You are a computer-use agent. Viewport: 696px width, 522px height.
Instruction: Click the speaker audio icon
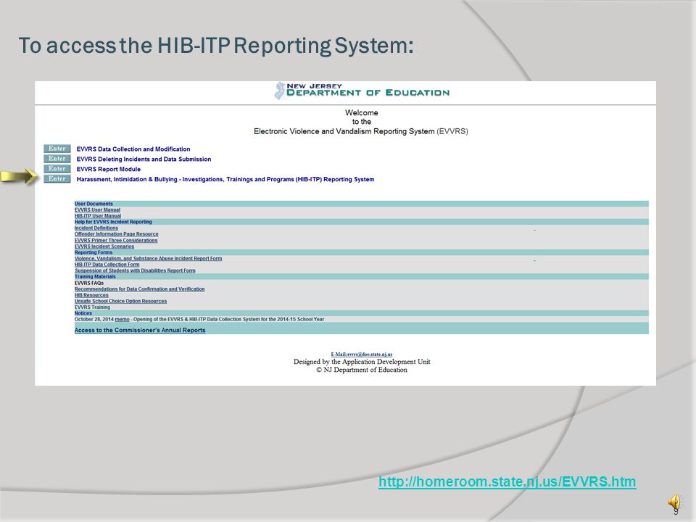tap(674, 502)
